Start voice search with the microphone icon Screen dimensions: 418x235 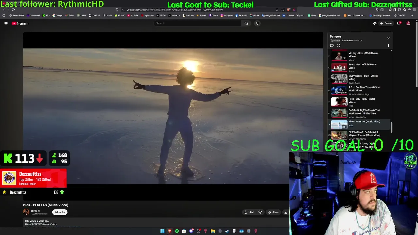257,23
